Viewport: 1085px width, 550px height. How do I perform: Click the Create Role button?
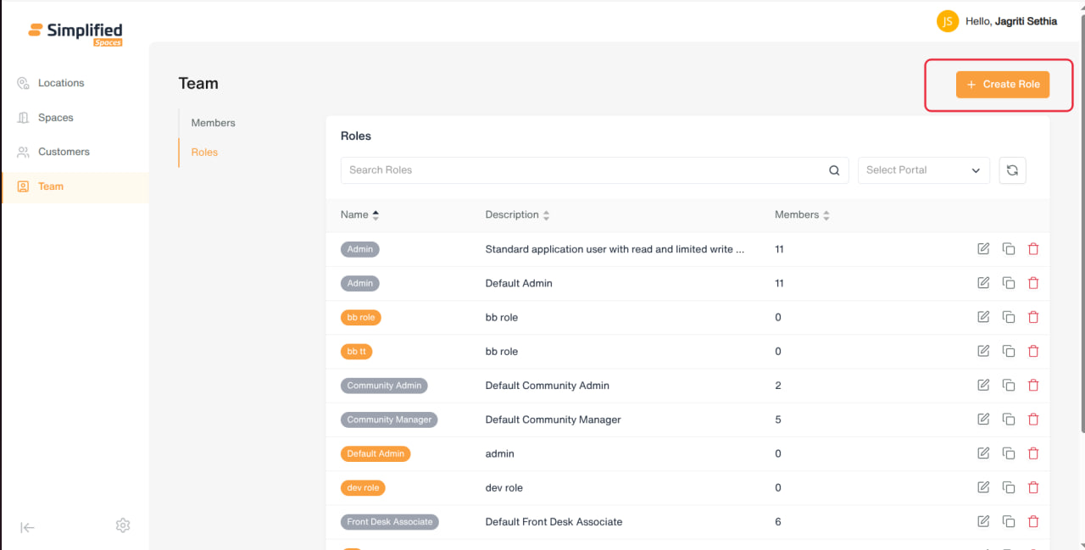[x=1003, y=85]
